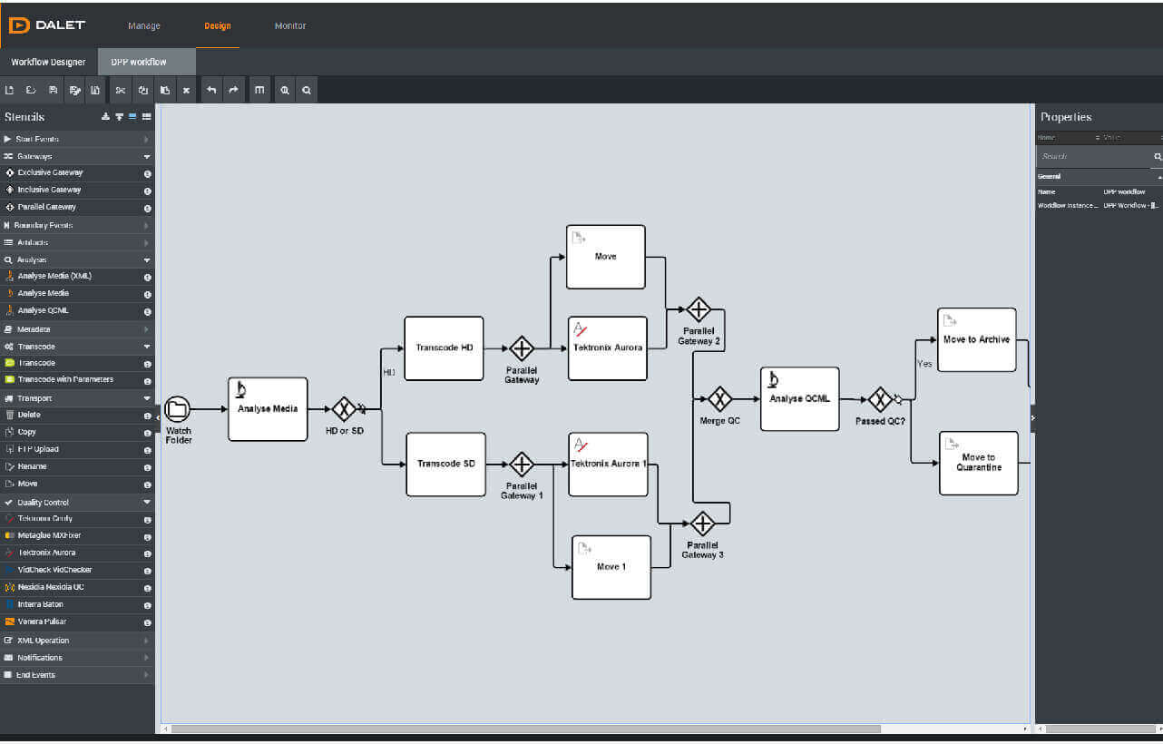The image size is (1163, 744).
Task: Collapse the Gateways stencil group
Action: pos(77,156)
